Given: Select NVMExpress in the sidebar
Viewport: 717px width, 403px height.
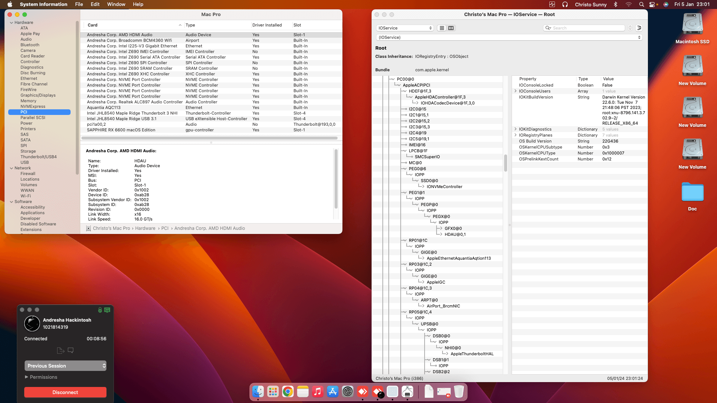Looking at the screenshot, I should click(x=33, y=107).
